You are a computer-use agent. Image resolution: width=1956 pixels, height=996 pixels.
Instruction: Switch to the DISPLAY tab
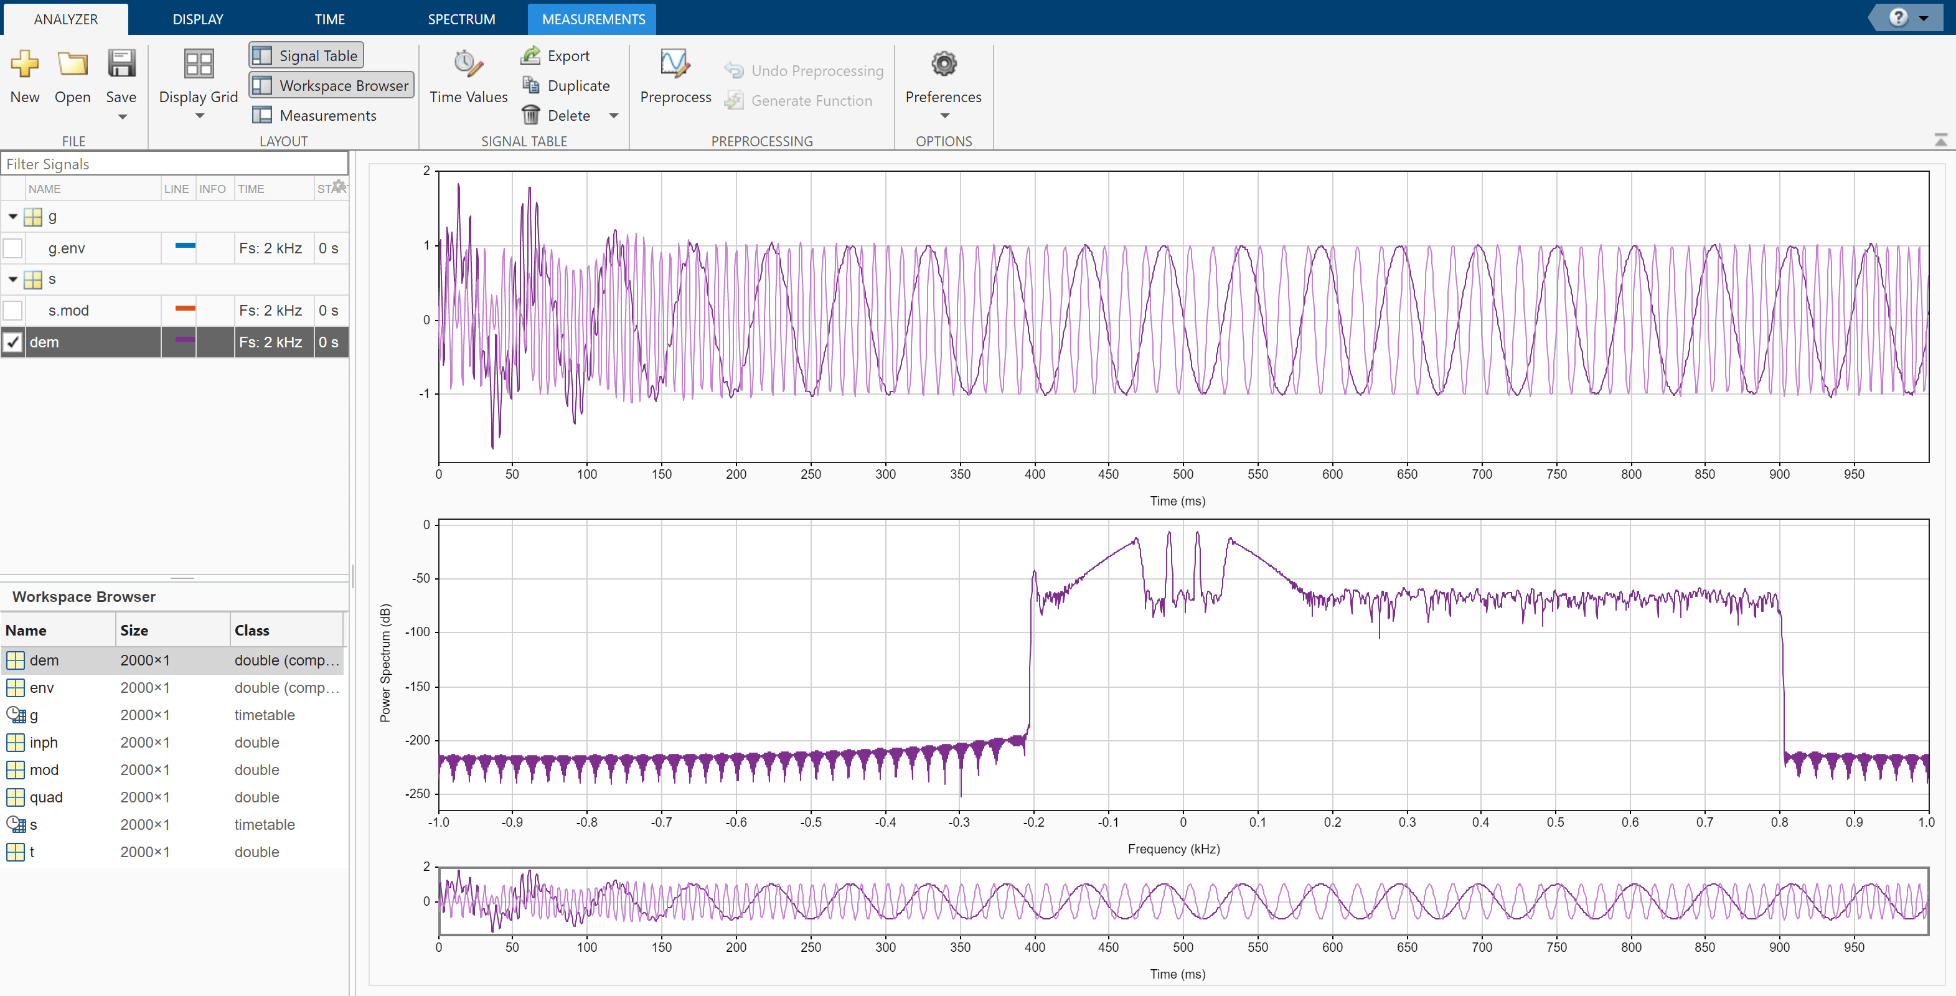197,19
